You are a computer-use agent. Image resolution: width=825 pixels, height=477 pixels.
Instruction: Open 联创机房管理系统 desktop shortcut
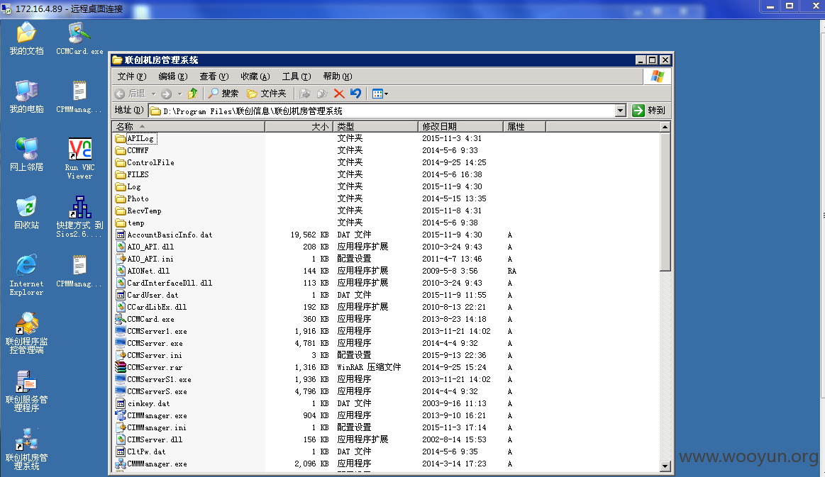(x=26, y=449)
